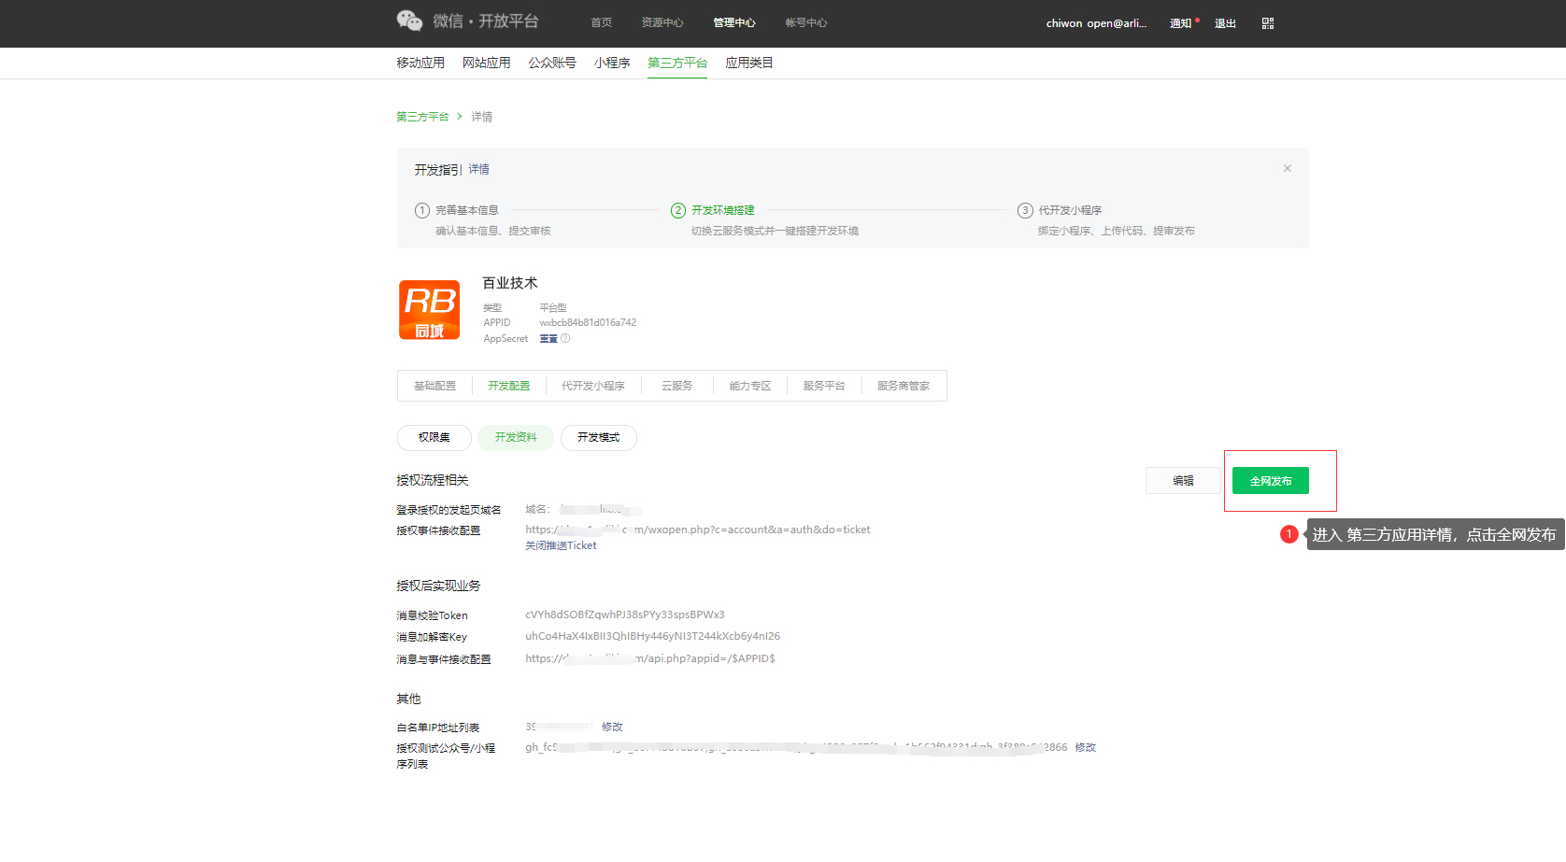Close the 开发指引 guide panel

coord(1287,168)
